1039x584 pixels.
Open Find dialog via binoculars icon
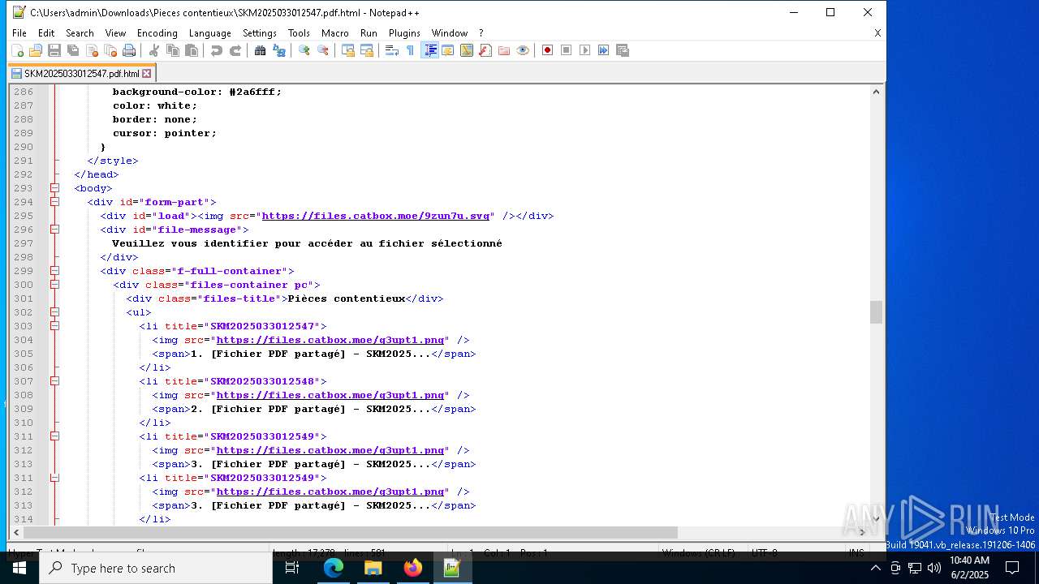(x=261, y=50)
